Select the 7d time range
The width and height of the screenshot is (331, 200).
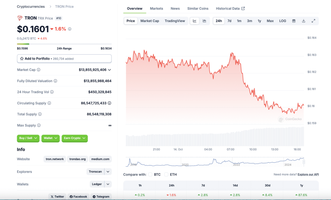[230, 21]
